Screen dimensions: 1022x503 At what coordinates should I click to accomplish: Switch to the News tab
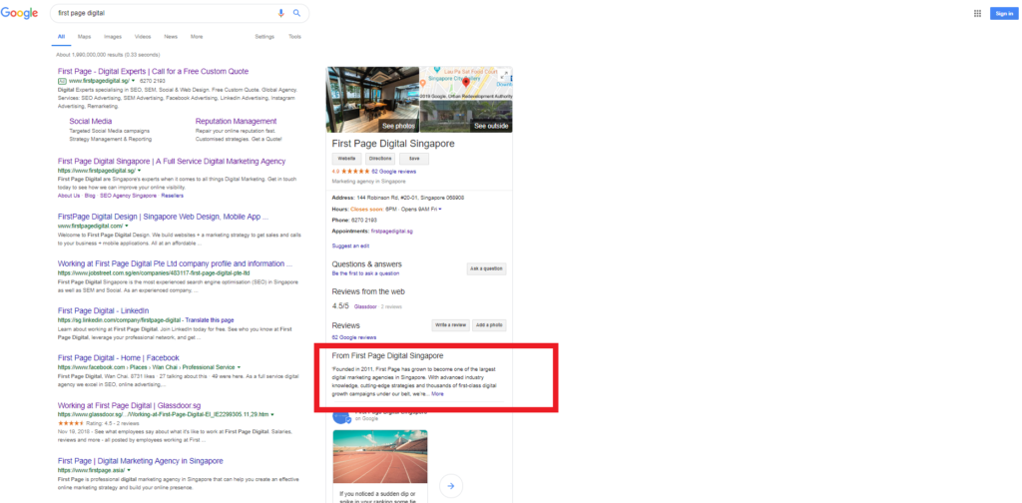(171, 37)
